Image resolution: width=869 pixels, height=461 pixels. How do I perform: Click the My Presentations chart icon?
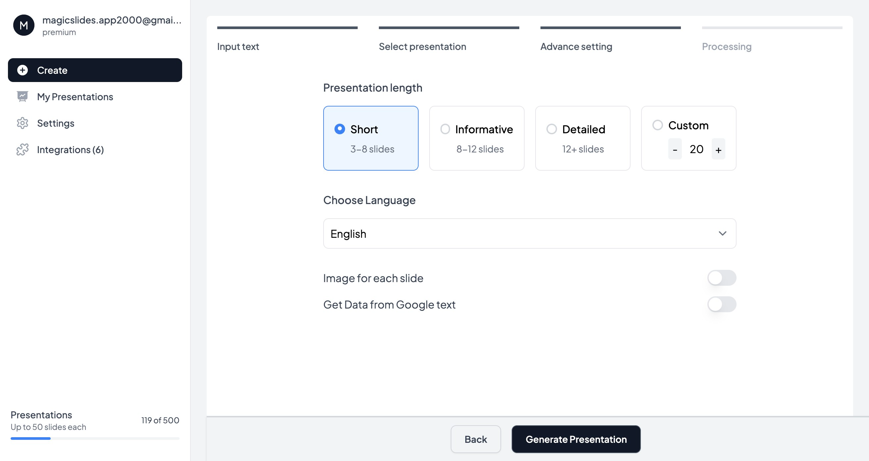coord(22,97)
